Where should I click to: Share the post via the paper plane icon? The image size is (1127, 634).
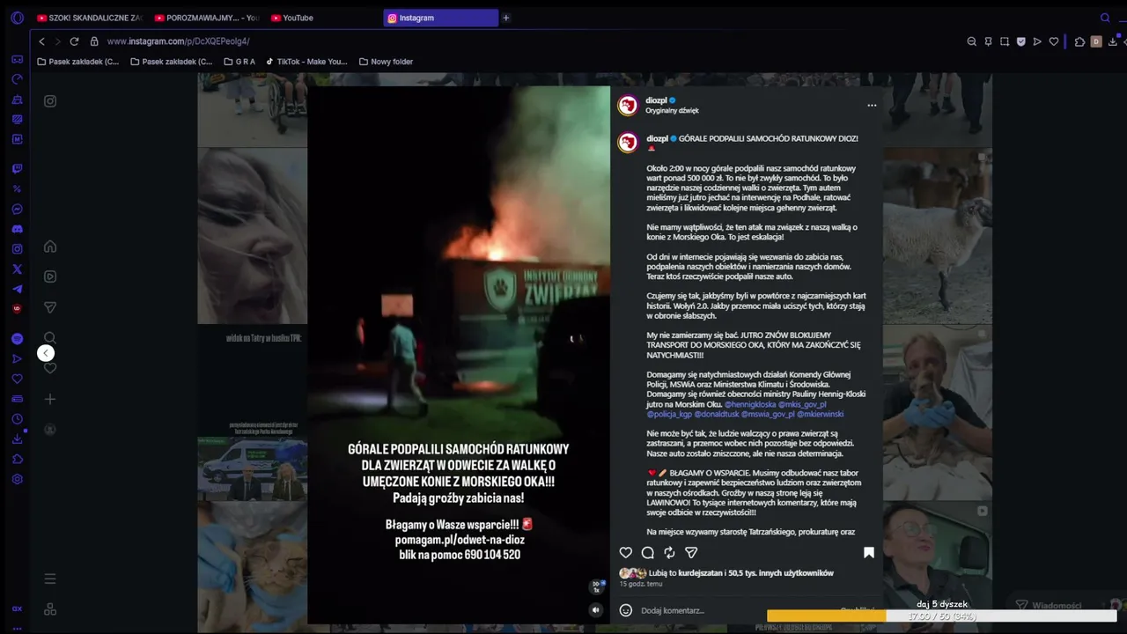tap(691, 553)
